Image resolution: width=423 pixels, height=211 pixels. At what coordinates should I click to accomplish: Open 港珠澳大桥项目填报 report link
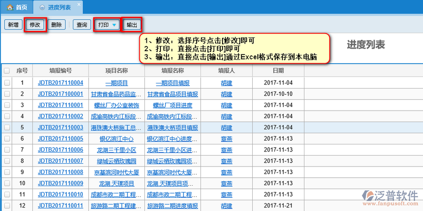point(172,128)
